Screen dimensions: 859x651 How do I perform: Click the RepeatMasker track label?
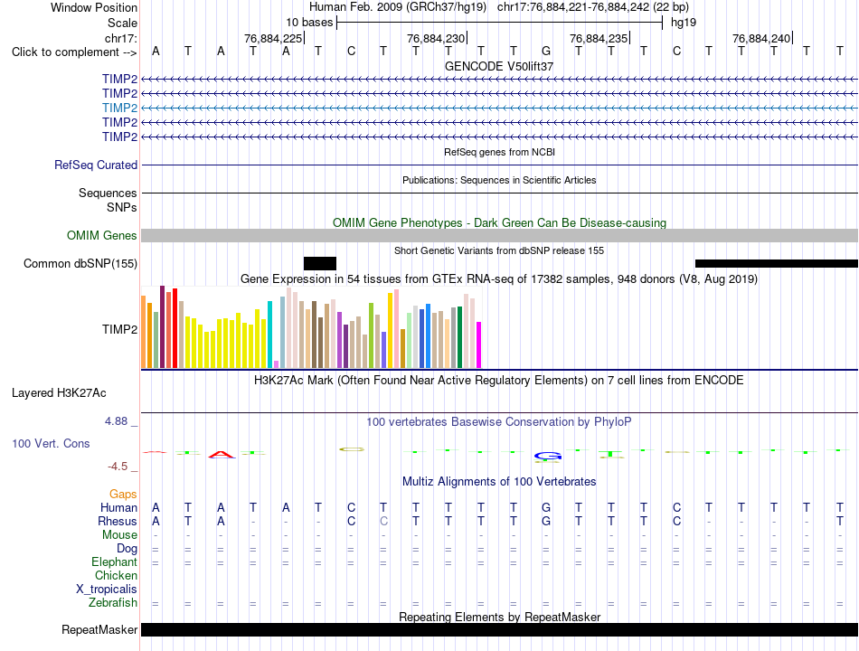[99, 629]
